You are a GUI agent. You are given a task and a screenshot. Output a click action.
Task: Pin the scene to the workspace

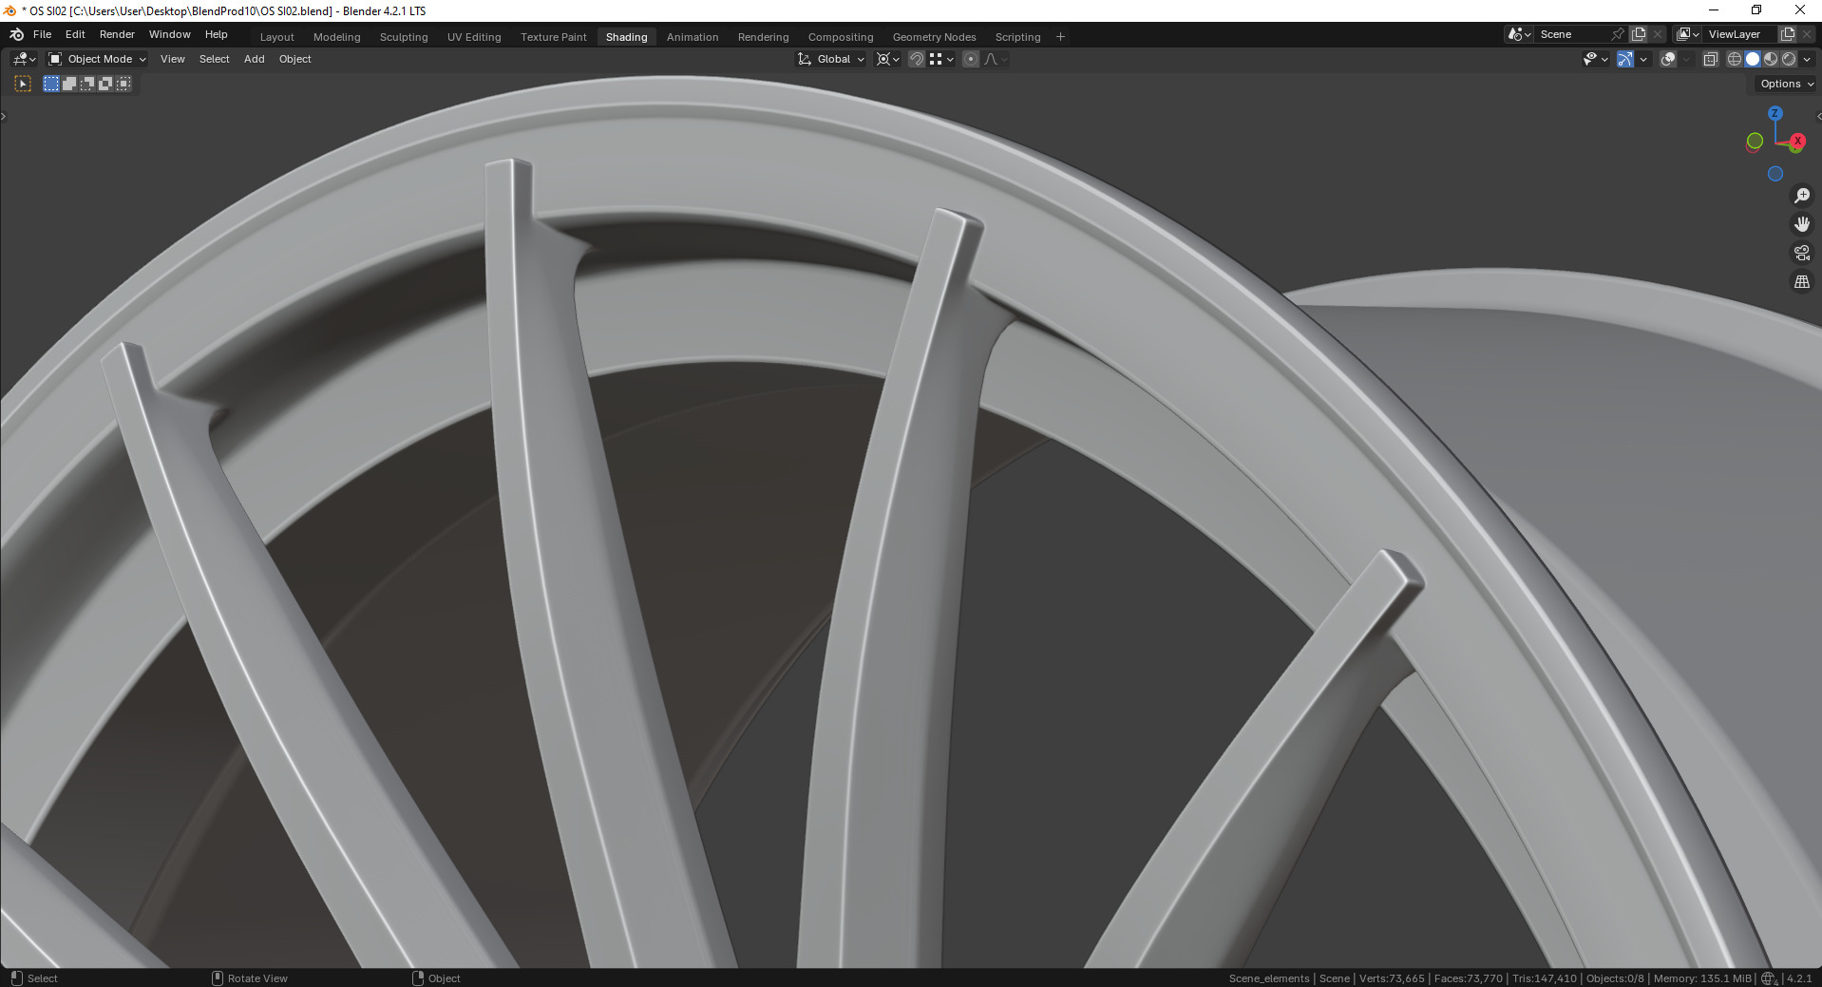point(1618,34)
